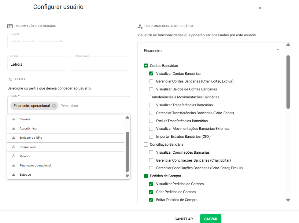Select Emissor de NF-e profile option

click(31, 138)
